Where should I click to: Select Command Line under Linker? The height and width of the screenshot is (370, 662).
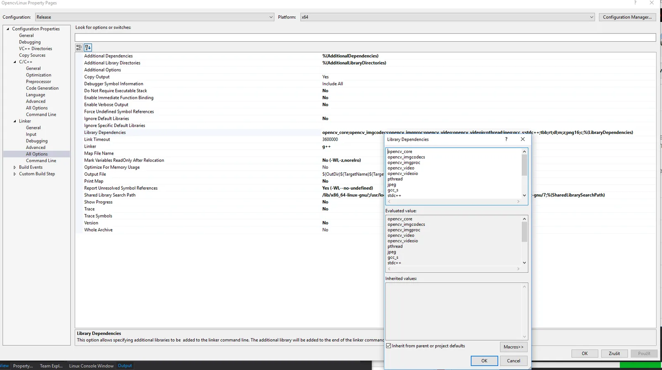(41, 161)
